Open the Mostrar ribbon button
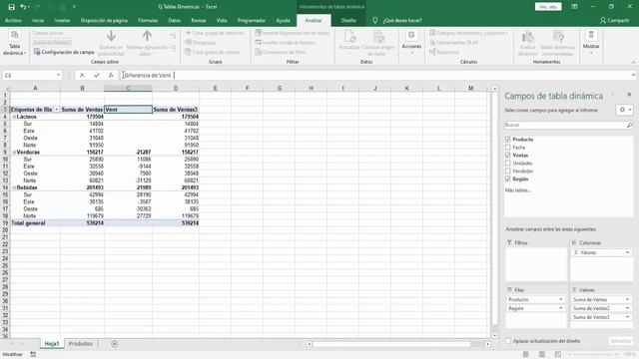The image size is (639, 359). coord(591,42)
